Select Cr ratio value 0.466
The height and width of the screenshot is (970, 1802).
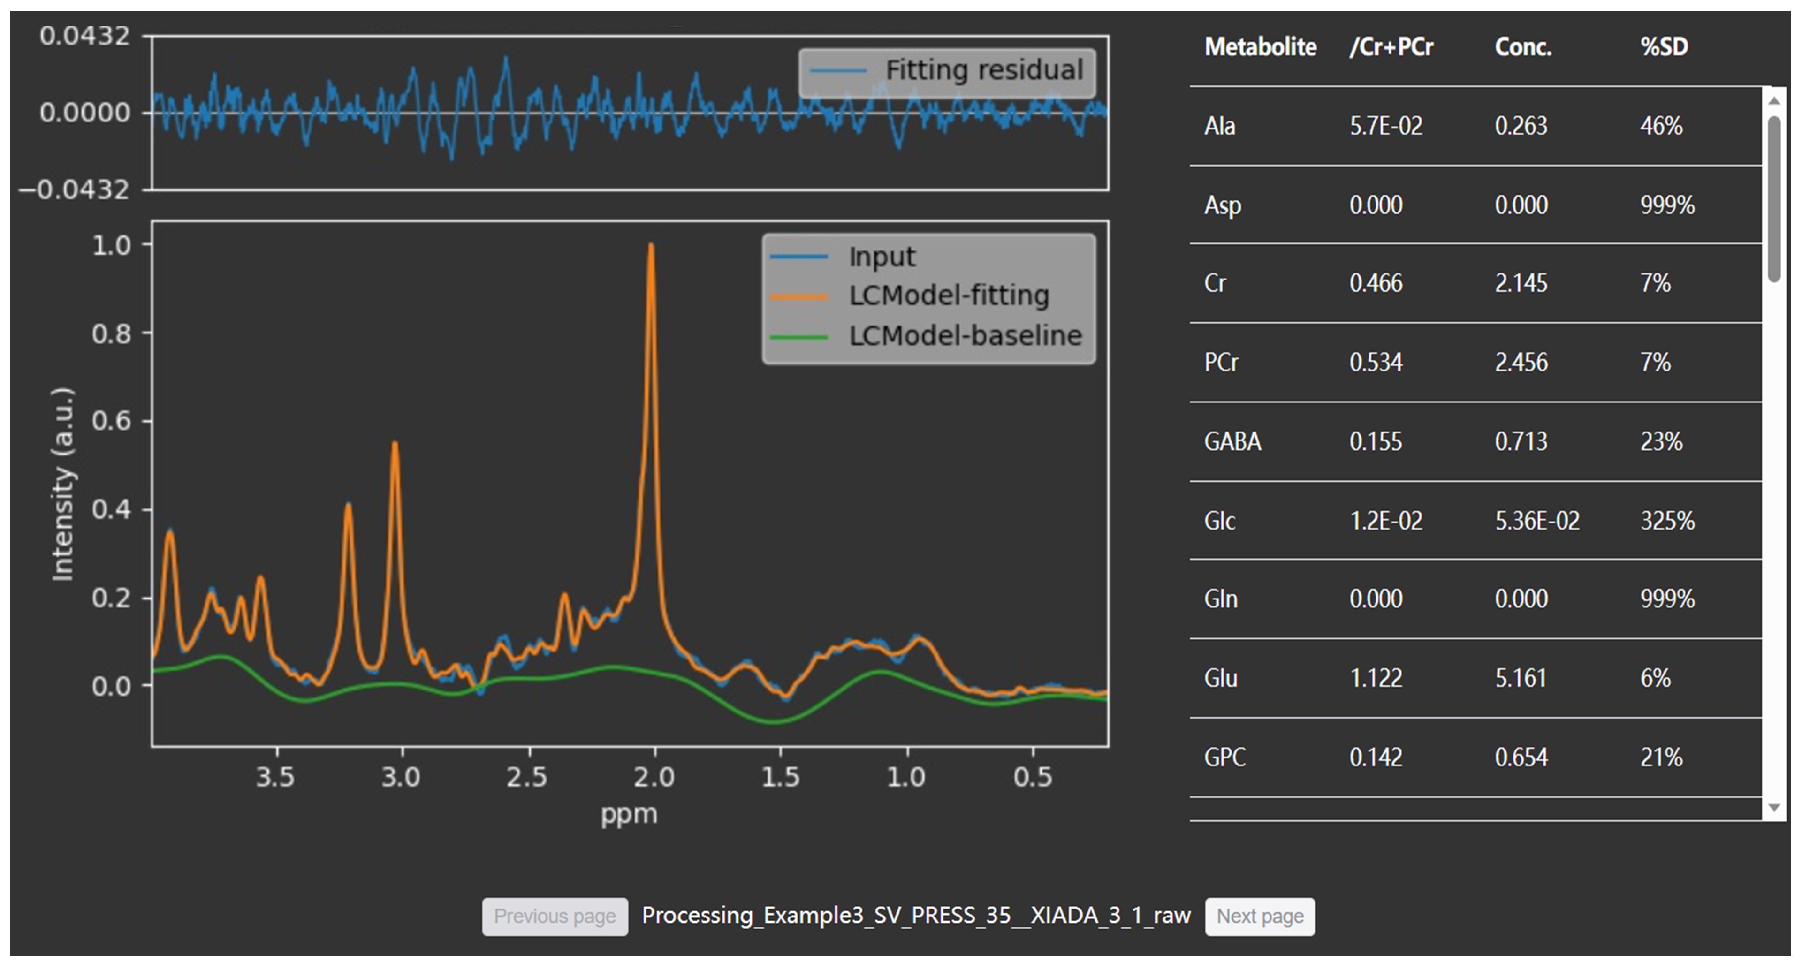[x=1376, y=283]
